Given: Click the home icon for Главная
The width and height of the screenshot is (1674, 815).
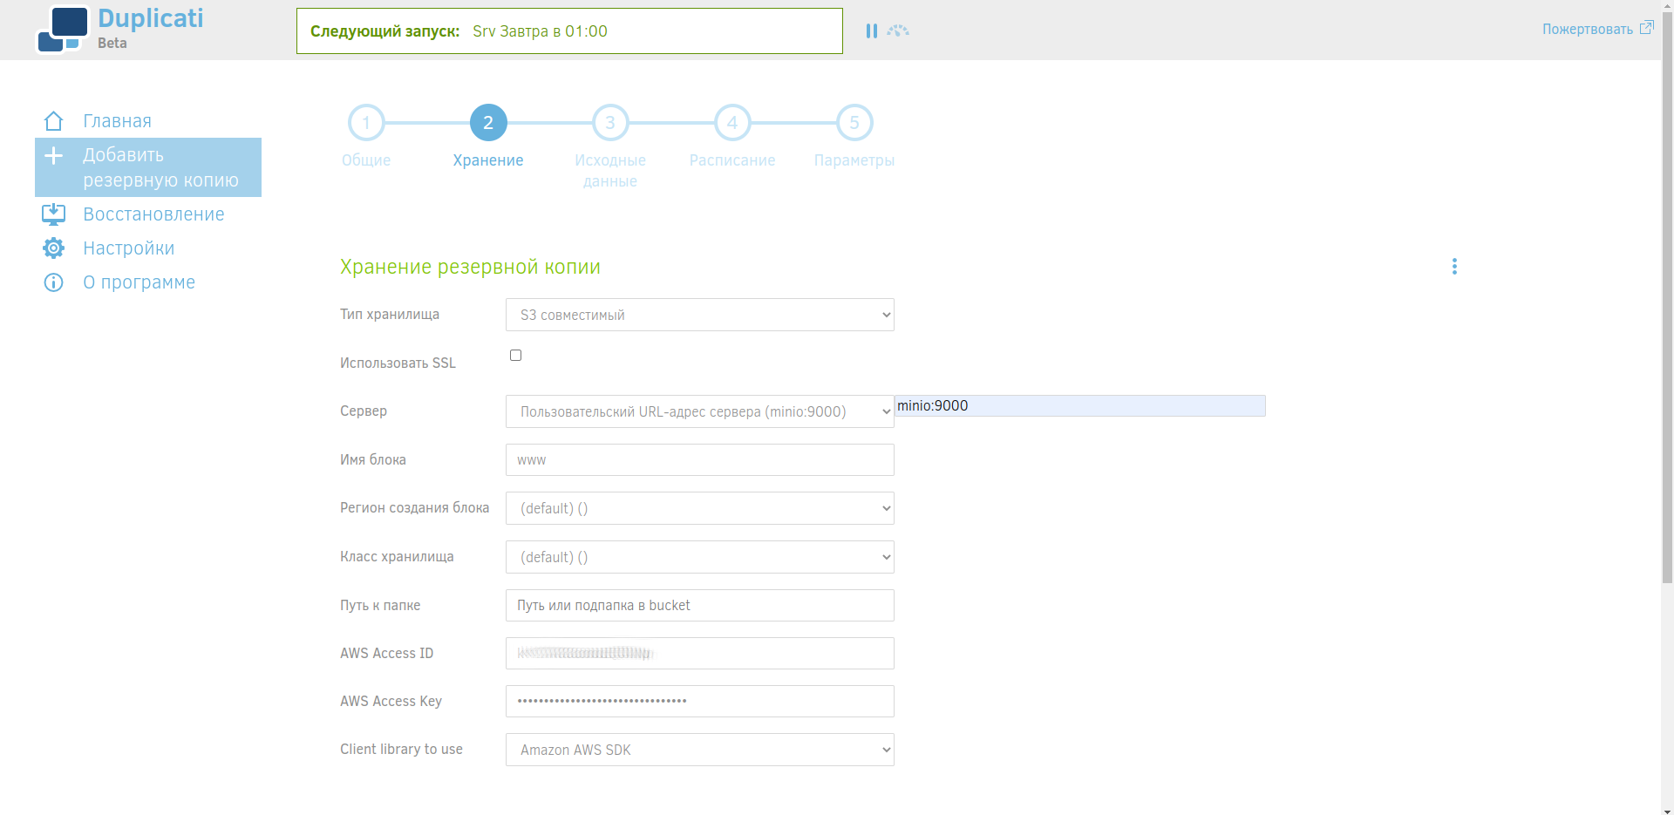Looking at the screenshot, I should (54, 121).
